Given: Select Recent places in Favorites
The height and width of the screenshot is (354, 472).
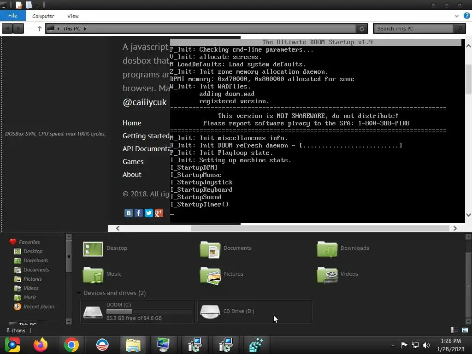Looking at the screenshot, I should click(34, 307).
